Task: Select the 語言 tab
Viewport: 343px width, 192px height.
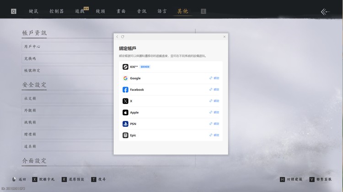Action: pos(162,11)
